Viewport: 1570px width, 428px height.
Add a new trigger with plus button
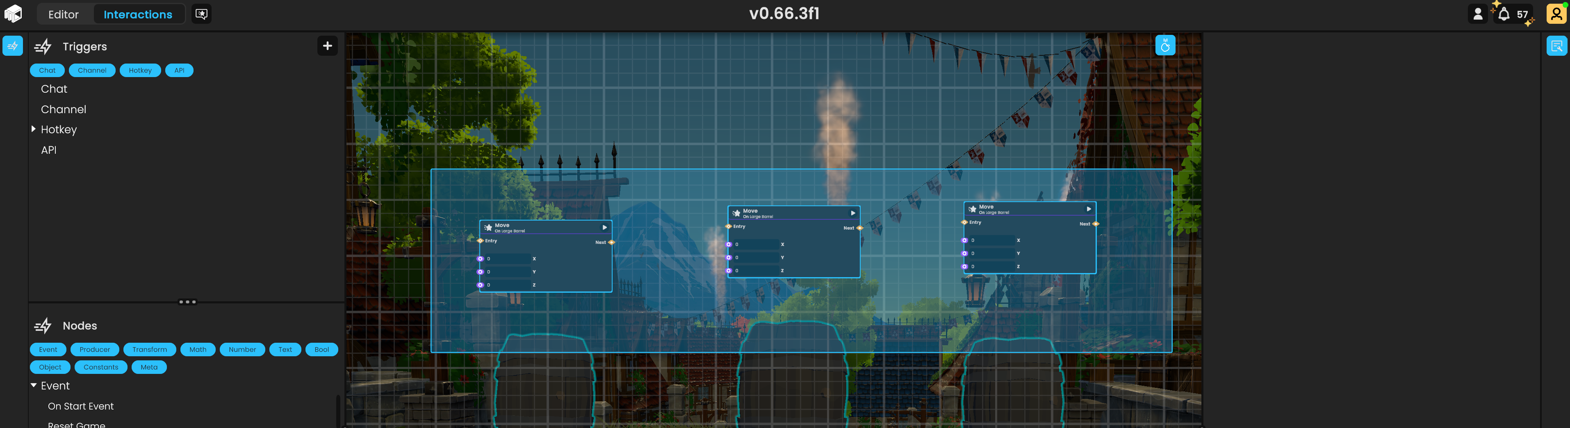point(327,46)
